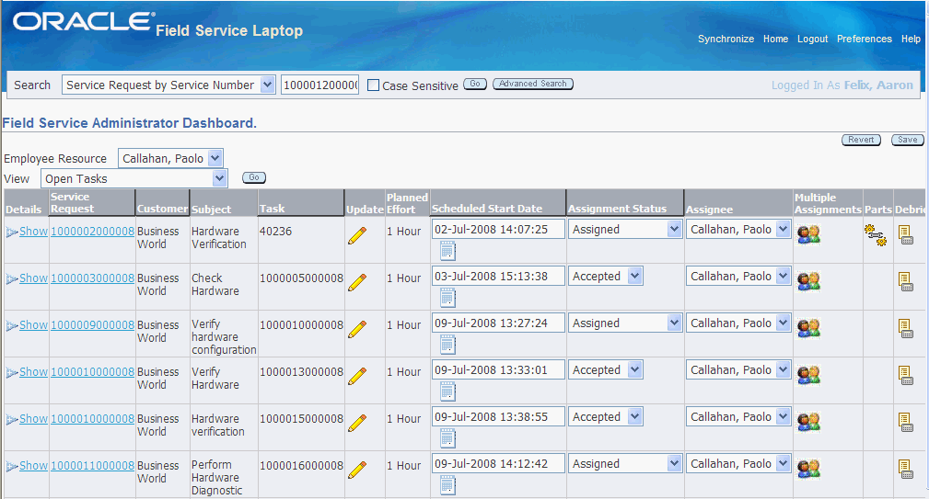
Task: Open update pencil for task 1000013000008
Action: pyautogui.click(x=357, y=376)
